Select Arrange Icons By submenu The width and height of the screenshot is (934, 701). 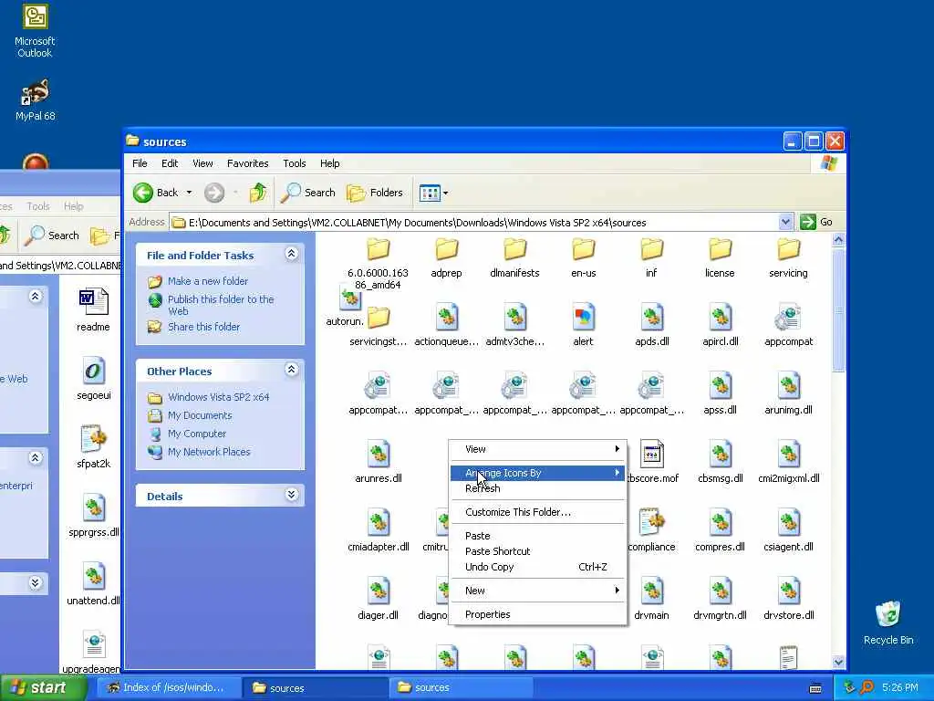[x=536, y=473]
